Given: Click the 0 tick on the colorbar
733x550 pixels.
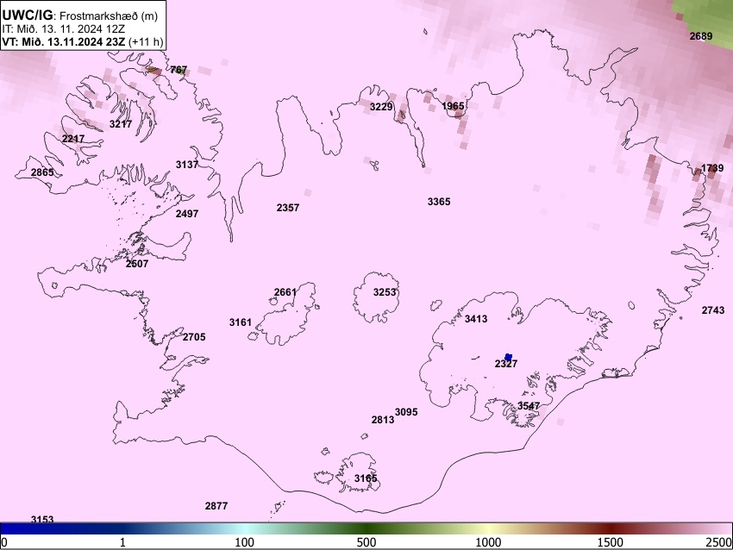Looking at the screenshot, I should tap(4, 542).
